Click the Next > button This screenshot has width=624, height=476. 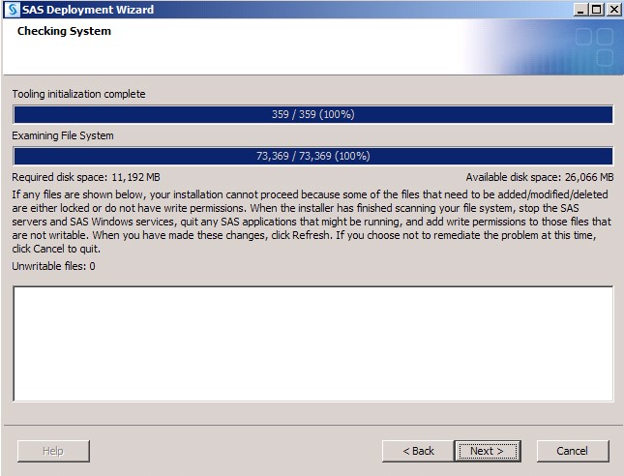point(488,451)
